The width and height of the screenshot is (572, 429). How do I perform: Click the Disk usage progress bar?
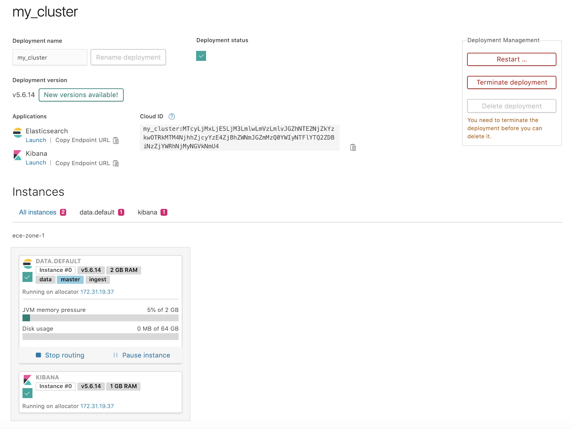(101, 337)
